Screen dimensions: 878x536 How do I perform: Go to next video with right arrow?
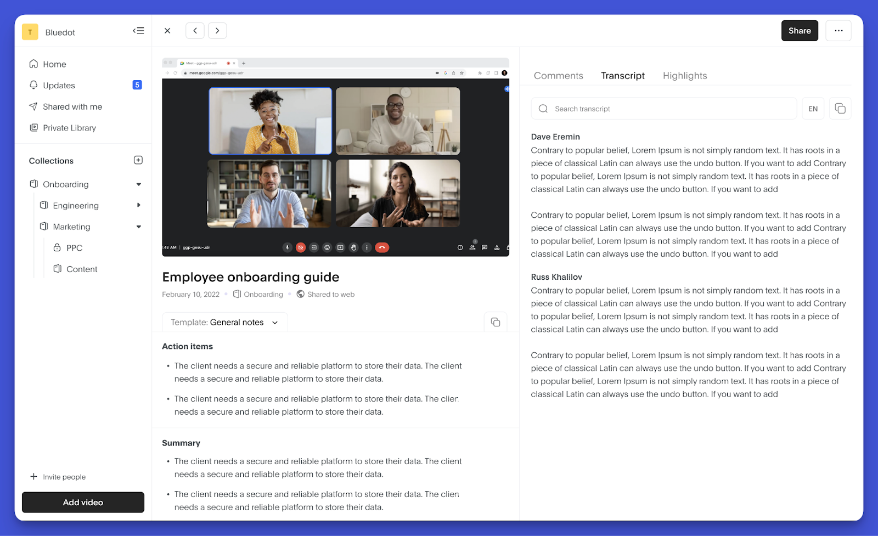(217, 31)
